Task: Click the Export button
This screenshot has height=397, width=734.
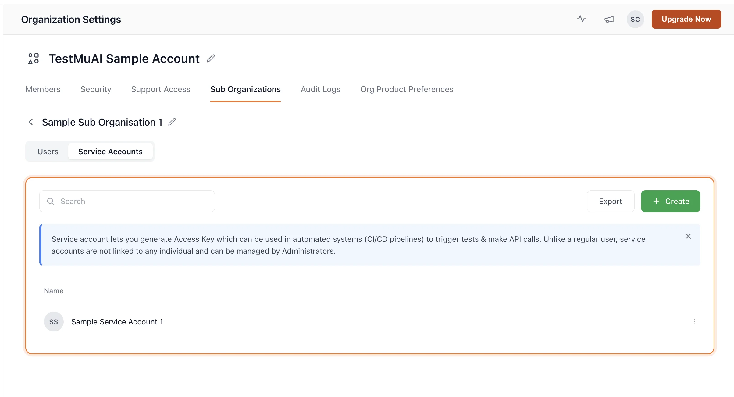Action: [611, 201]
